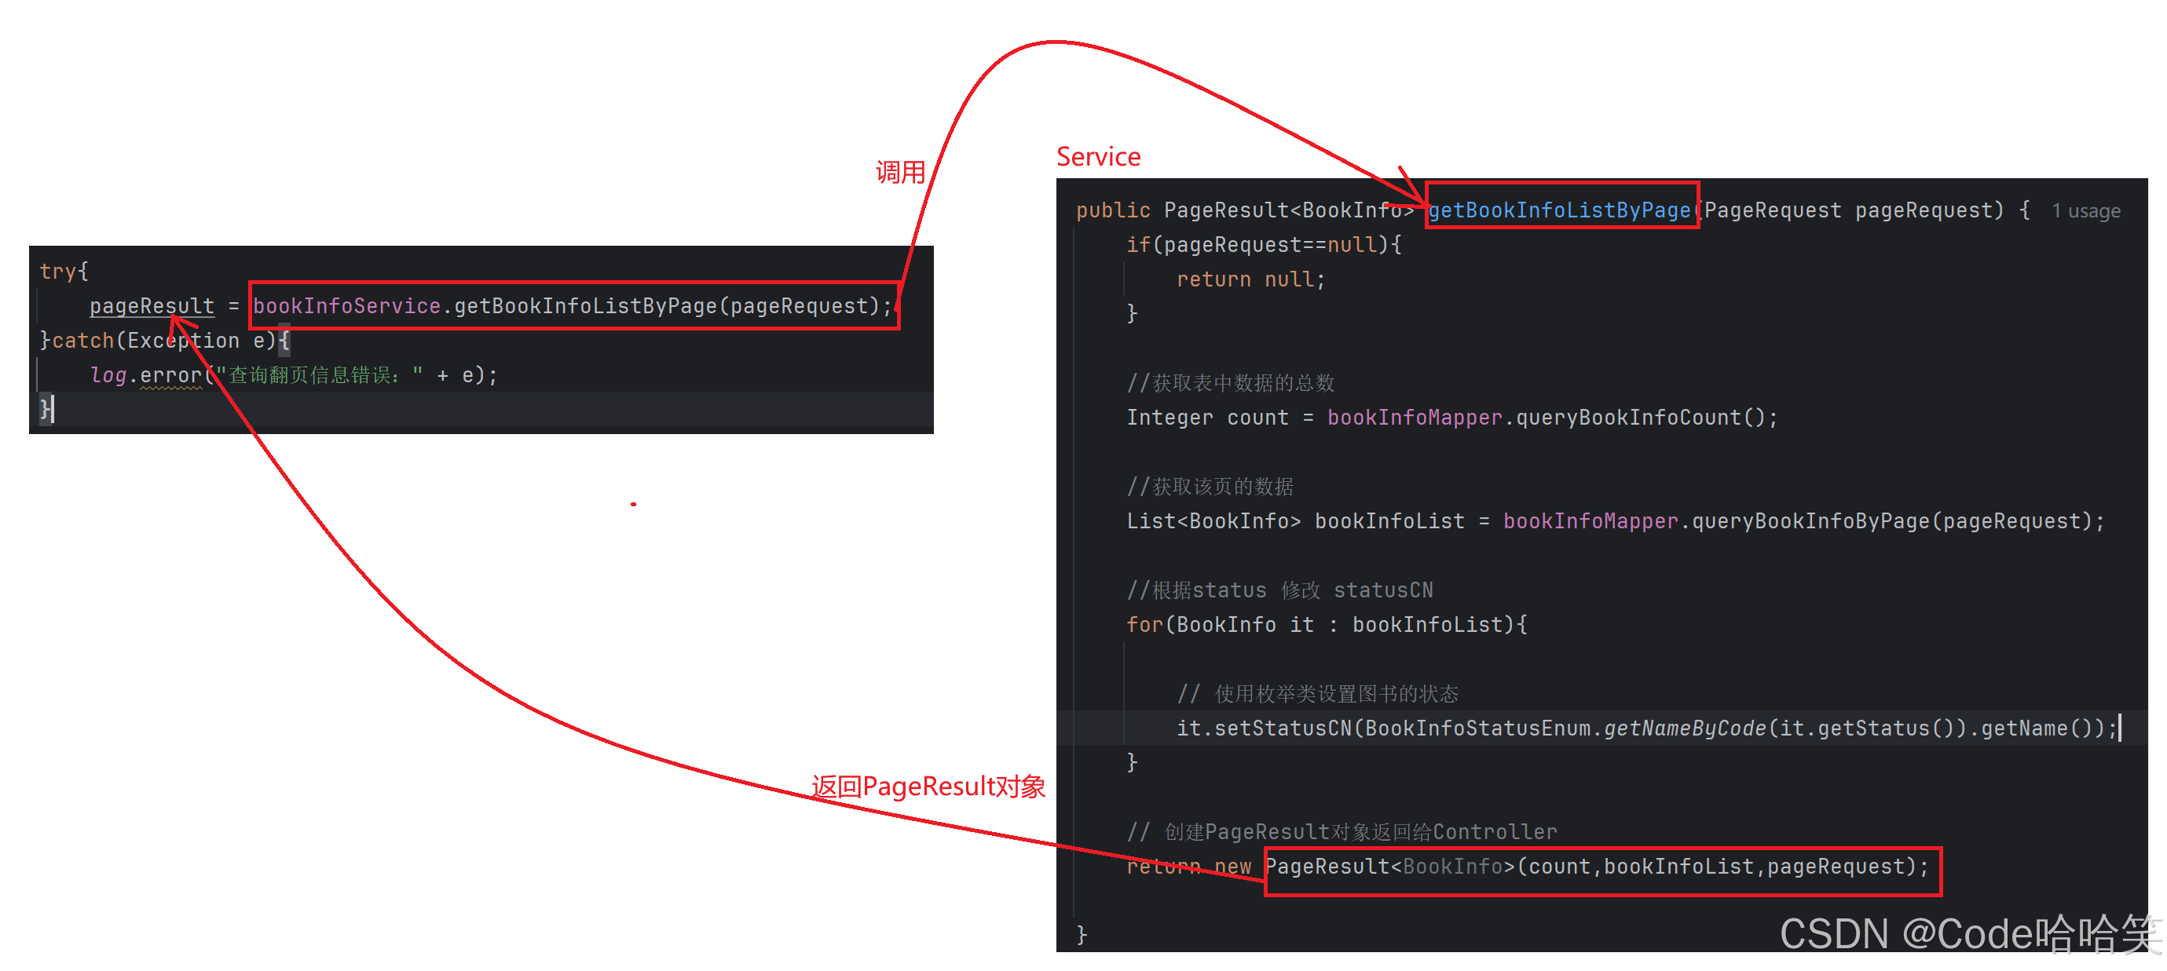Click the if(pageRequest==null) condition line
This screenshot has height=971, width=2167.
[x=1264, y=245]
